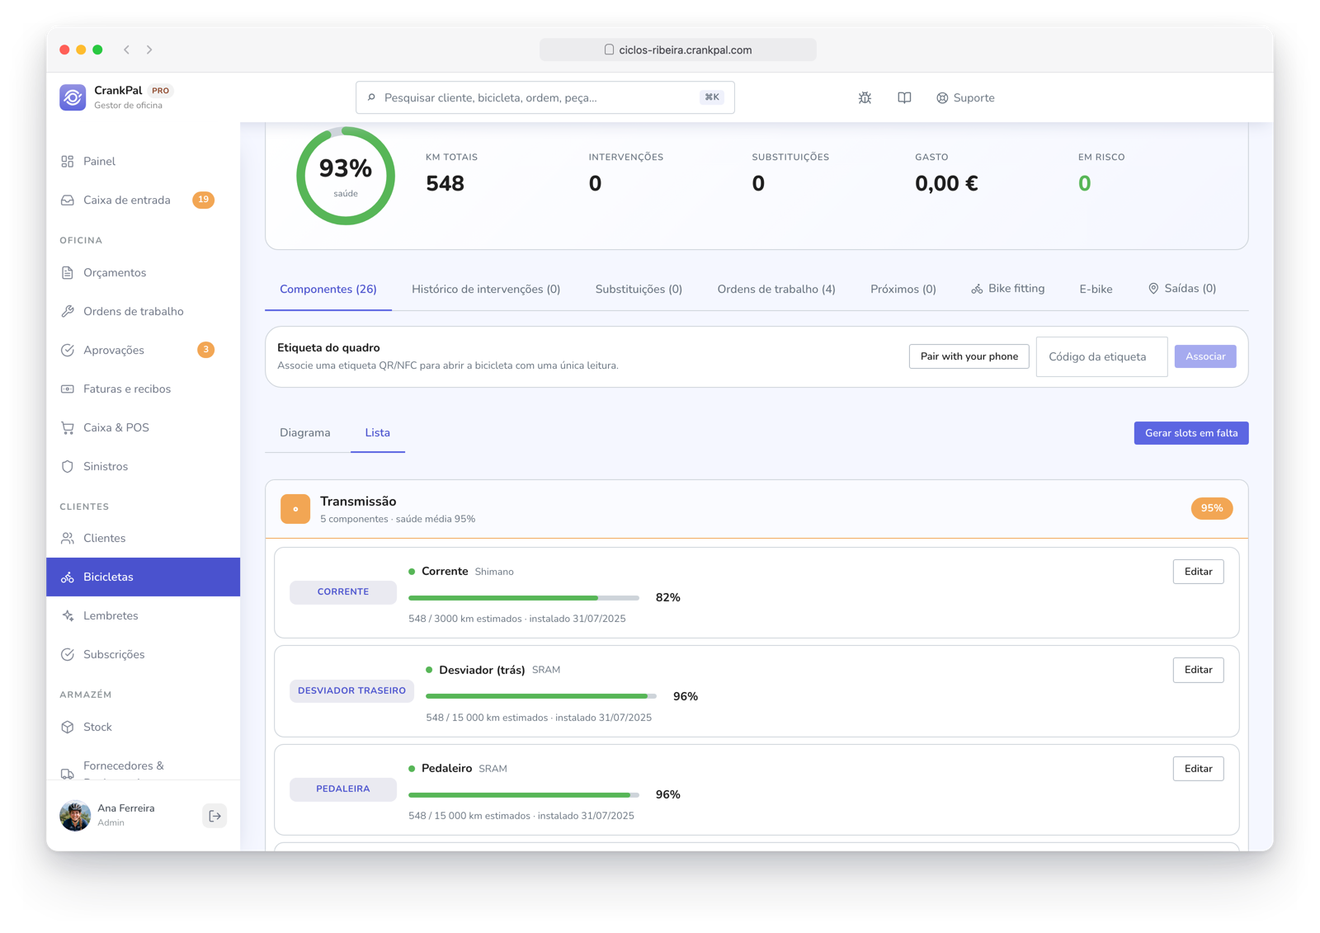1320x933 pixels.
Task: Focus the Pesquisar cliente search field
Action: pos(545,97)
